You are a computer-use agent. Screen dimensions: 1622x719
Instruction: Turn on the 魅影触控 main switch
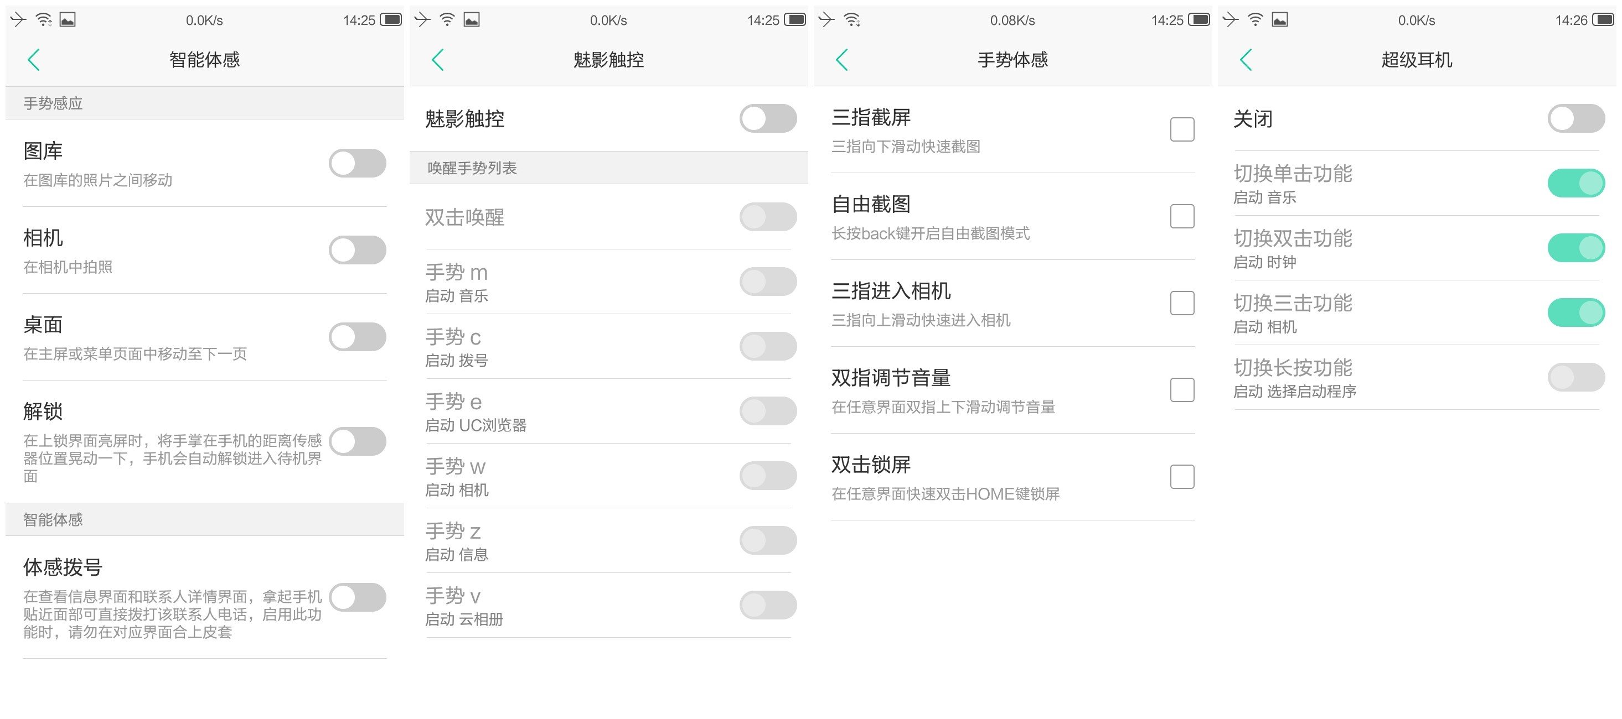click(768, 118)
